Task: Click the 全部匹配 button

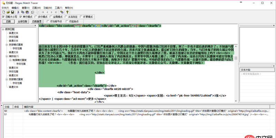Action: coord(23,21)
